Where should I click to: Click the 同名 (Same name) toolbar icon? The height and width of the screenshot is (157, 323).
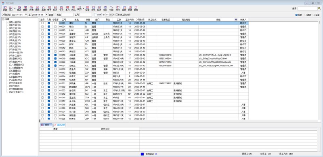(x=73, y=8)
